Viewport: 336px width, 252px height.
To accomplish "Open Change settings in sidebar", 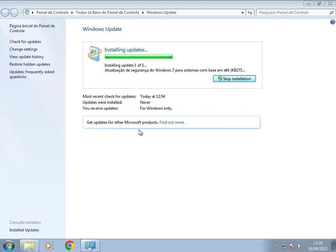I will click(23, 49).
